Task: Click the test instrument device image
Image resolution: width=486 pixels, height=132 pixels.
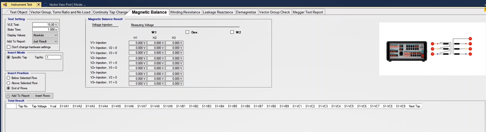Action: 406,51
